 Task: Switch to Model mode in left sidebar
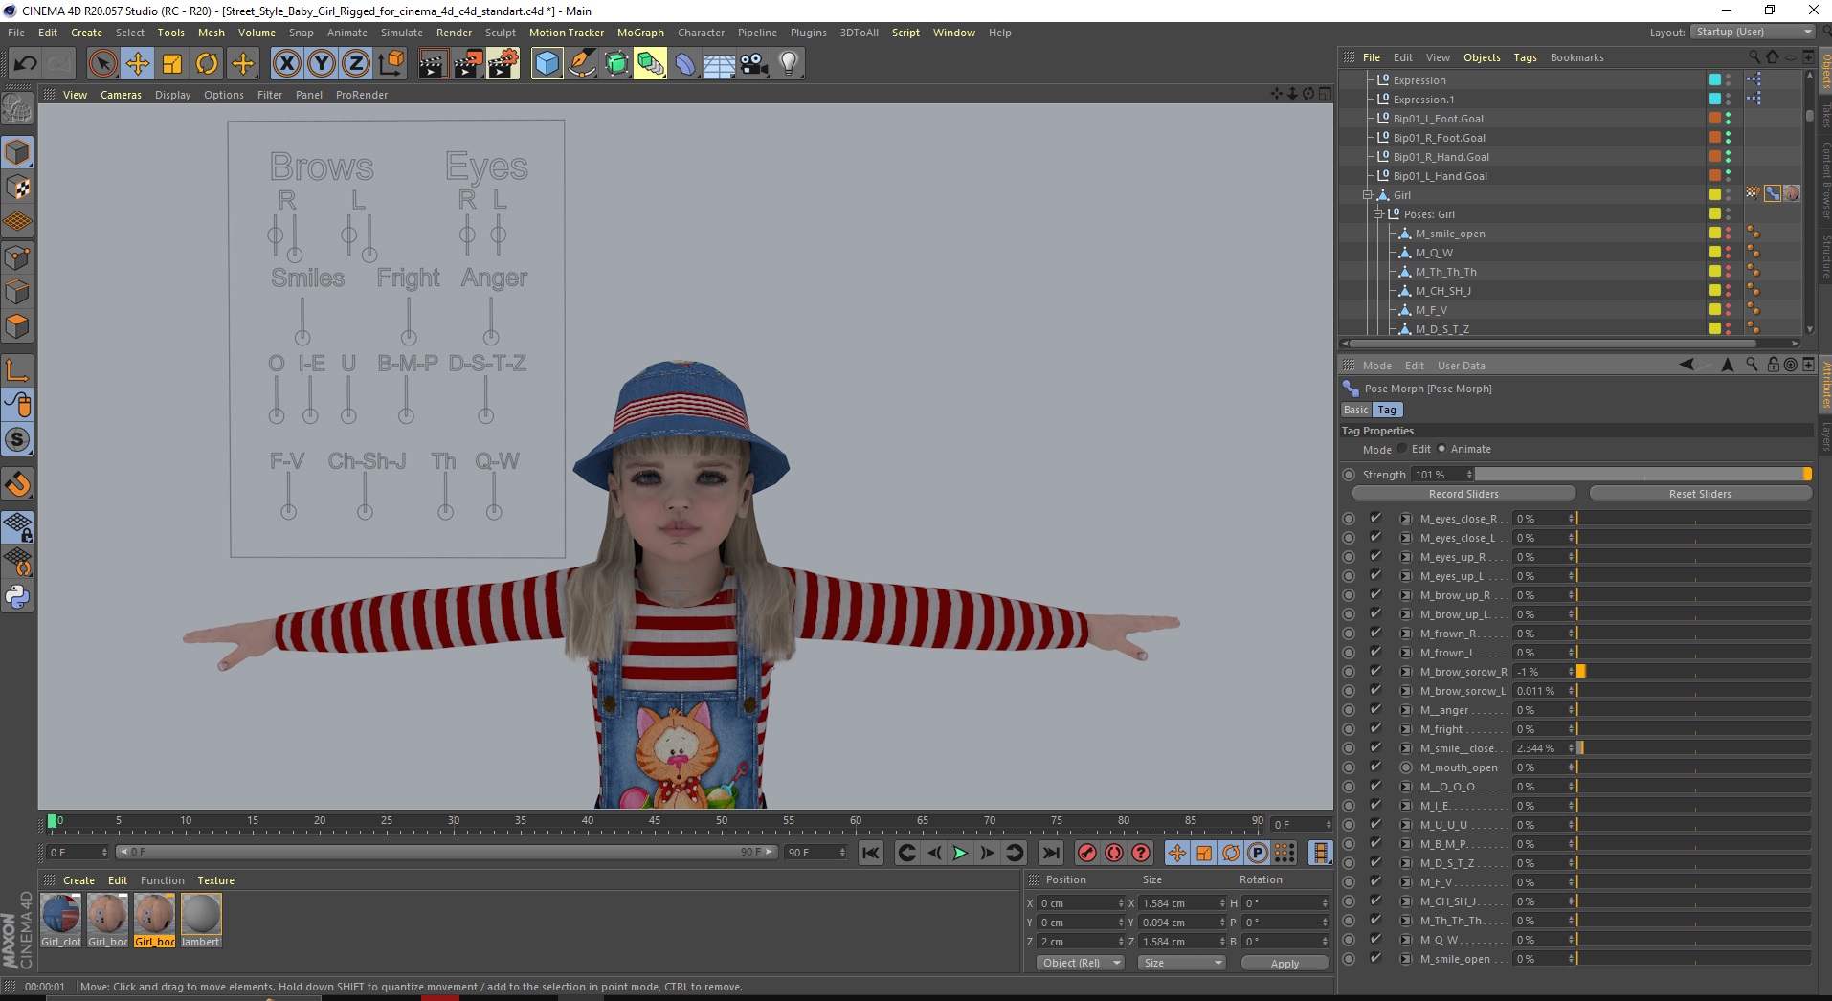[17, 152]
